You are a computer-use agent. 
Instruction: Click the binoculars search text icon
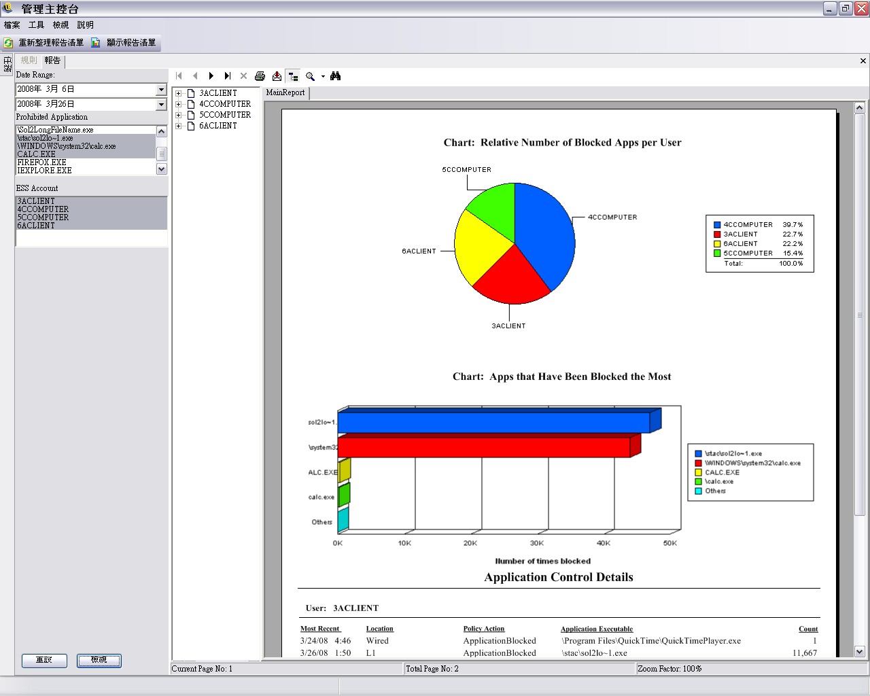(335, 76)
